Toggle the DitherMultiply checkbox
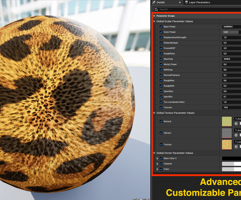241x200 pixels. (x=161, y=43)
